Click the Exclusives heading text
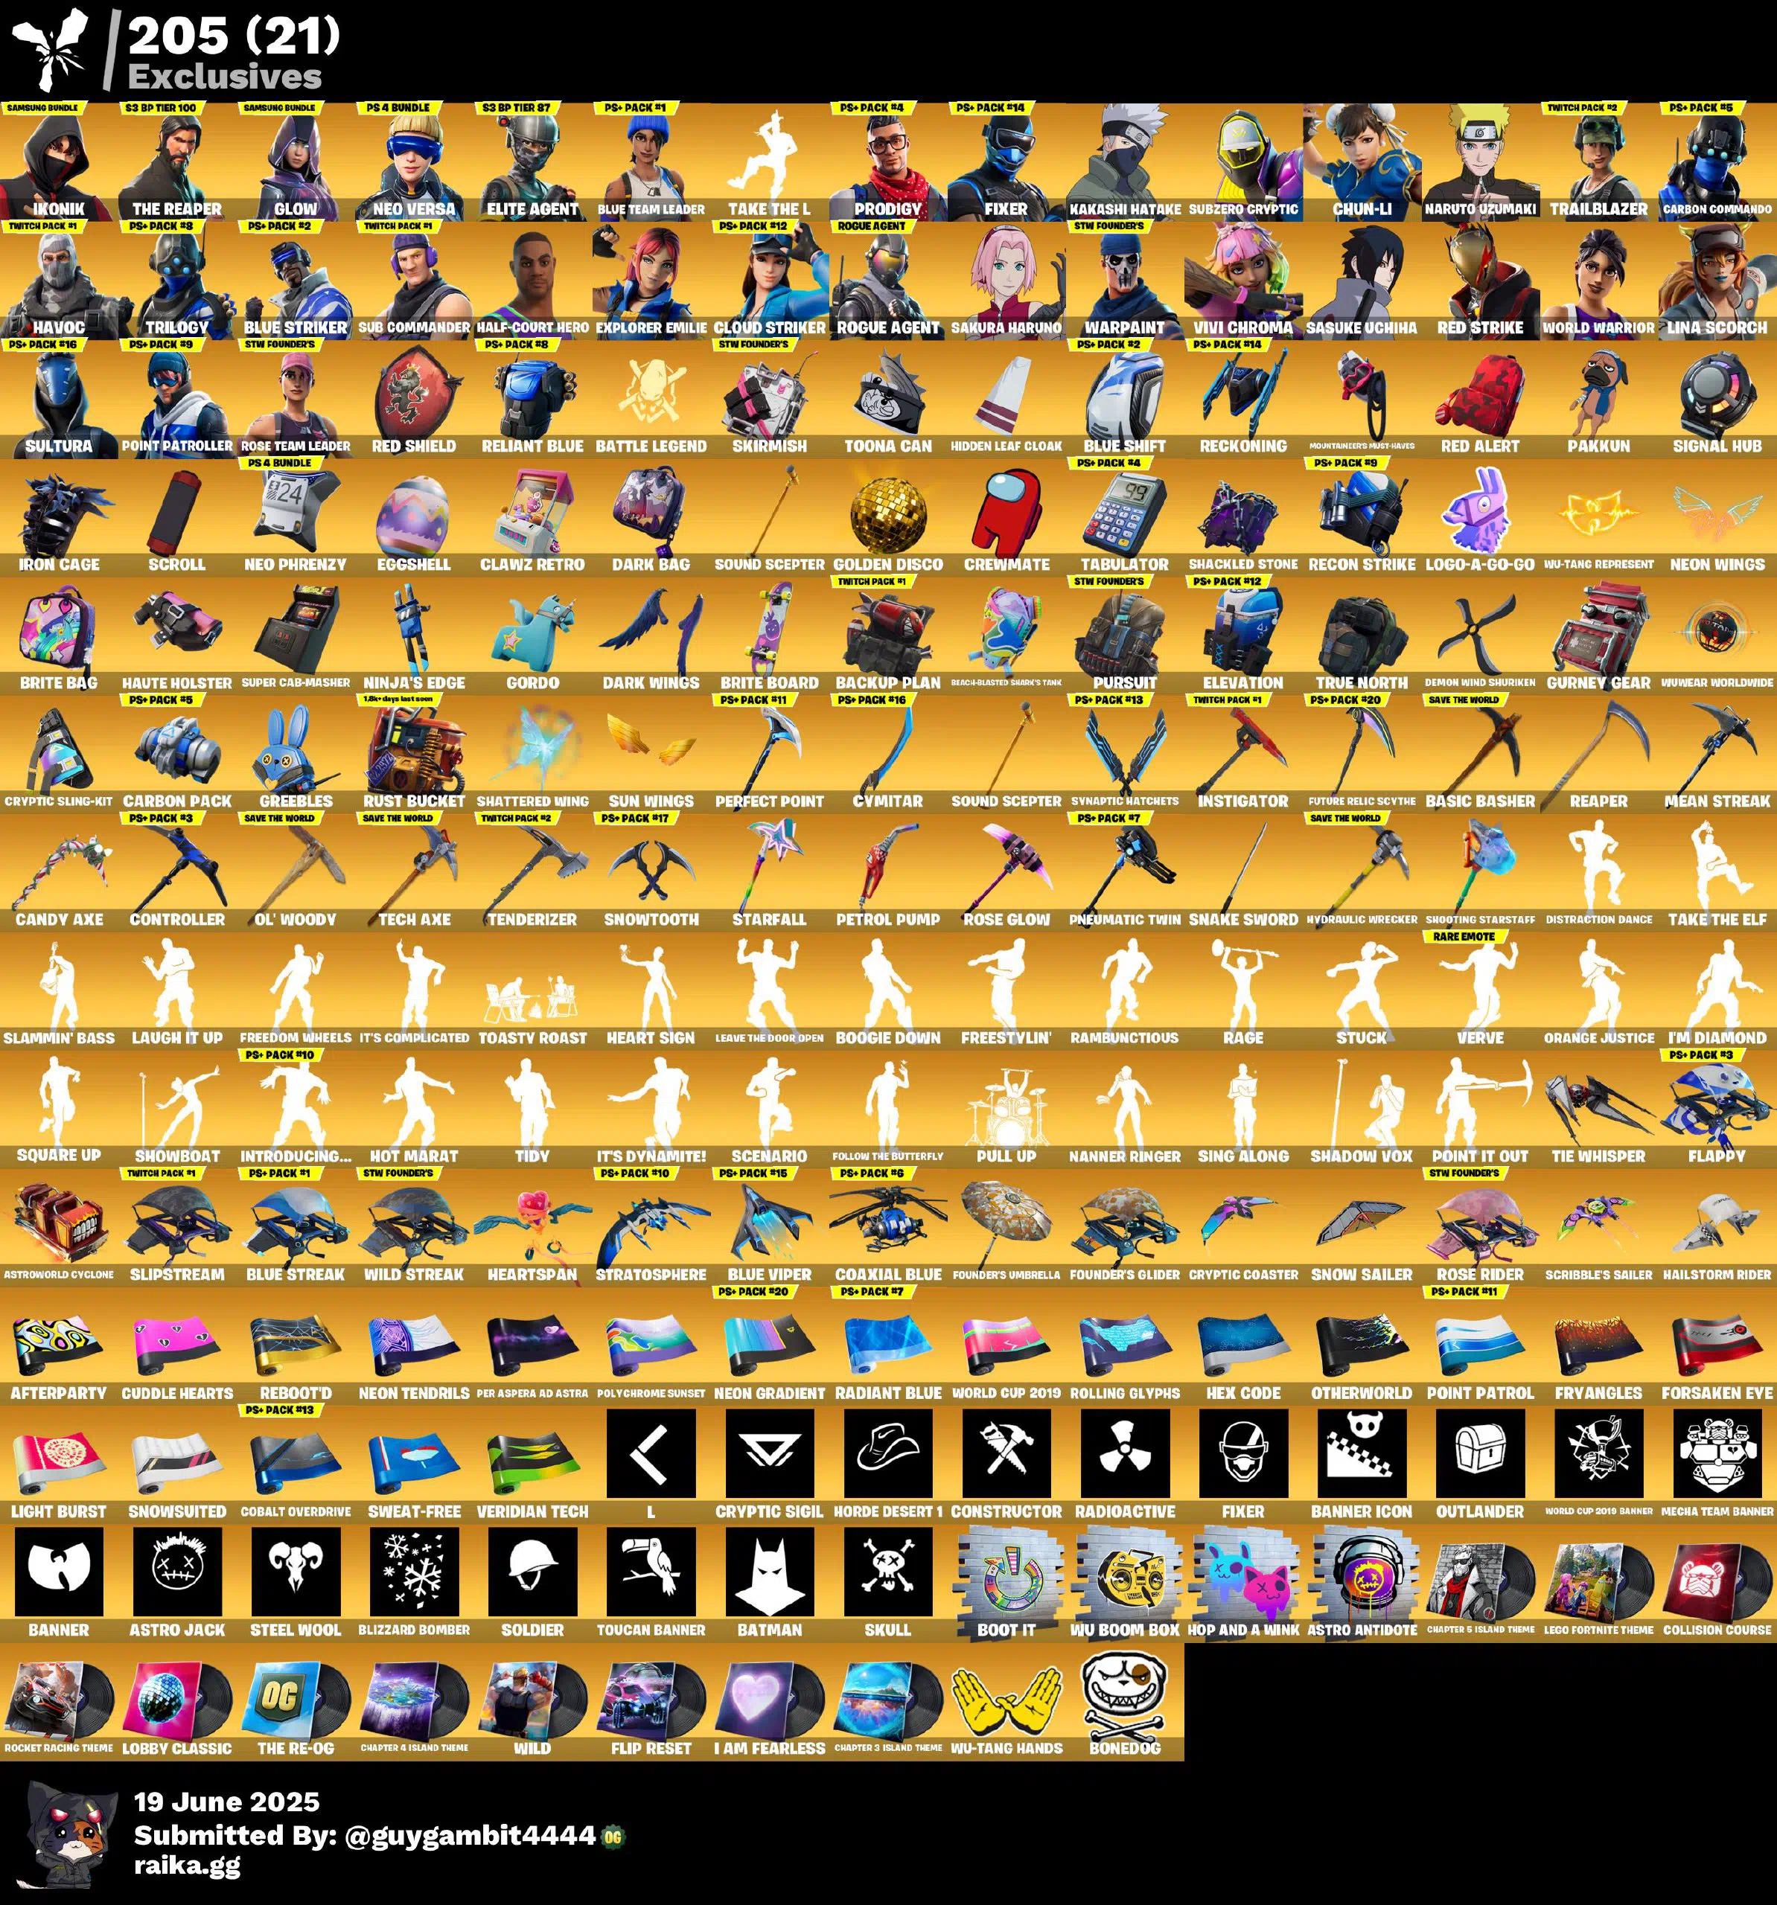The image size is (1777, 1905). tap(226, 76)
